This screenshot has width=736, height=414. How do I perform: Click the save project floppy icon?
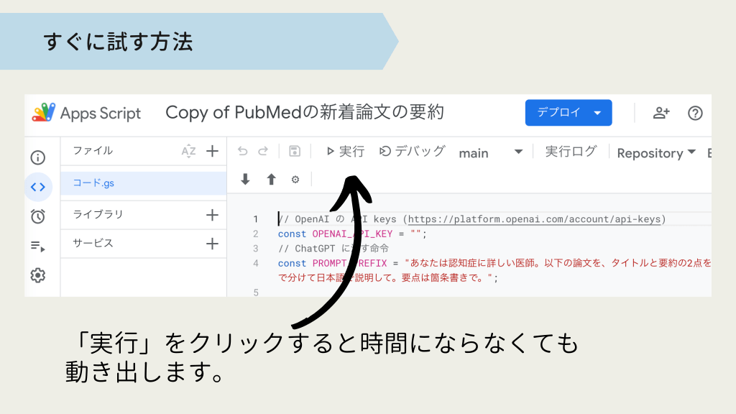coord(294,151)
